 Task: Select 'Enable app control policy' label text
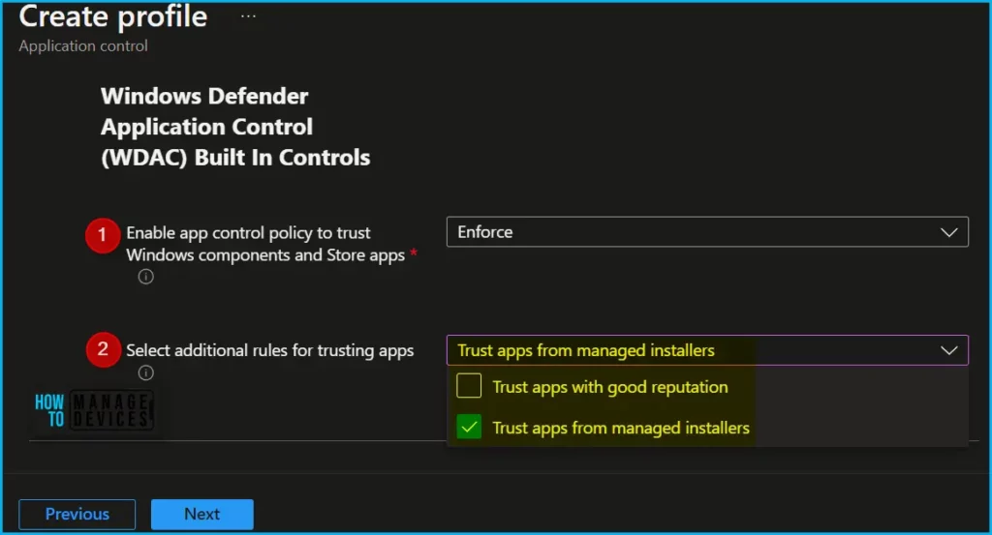[x=265, y=244]
